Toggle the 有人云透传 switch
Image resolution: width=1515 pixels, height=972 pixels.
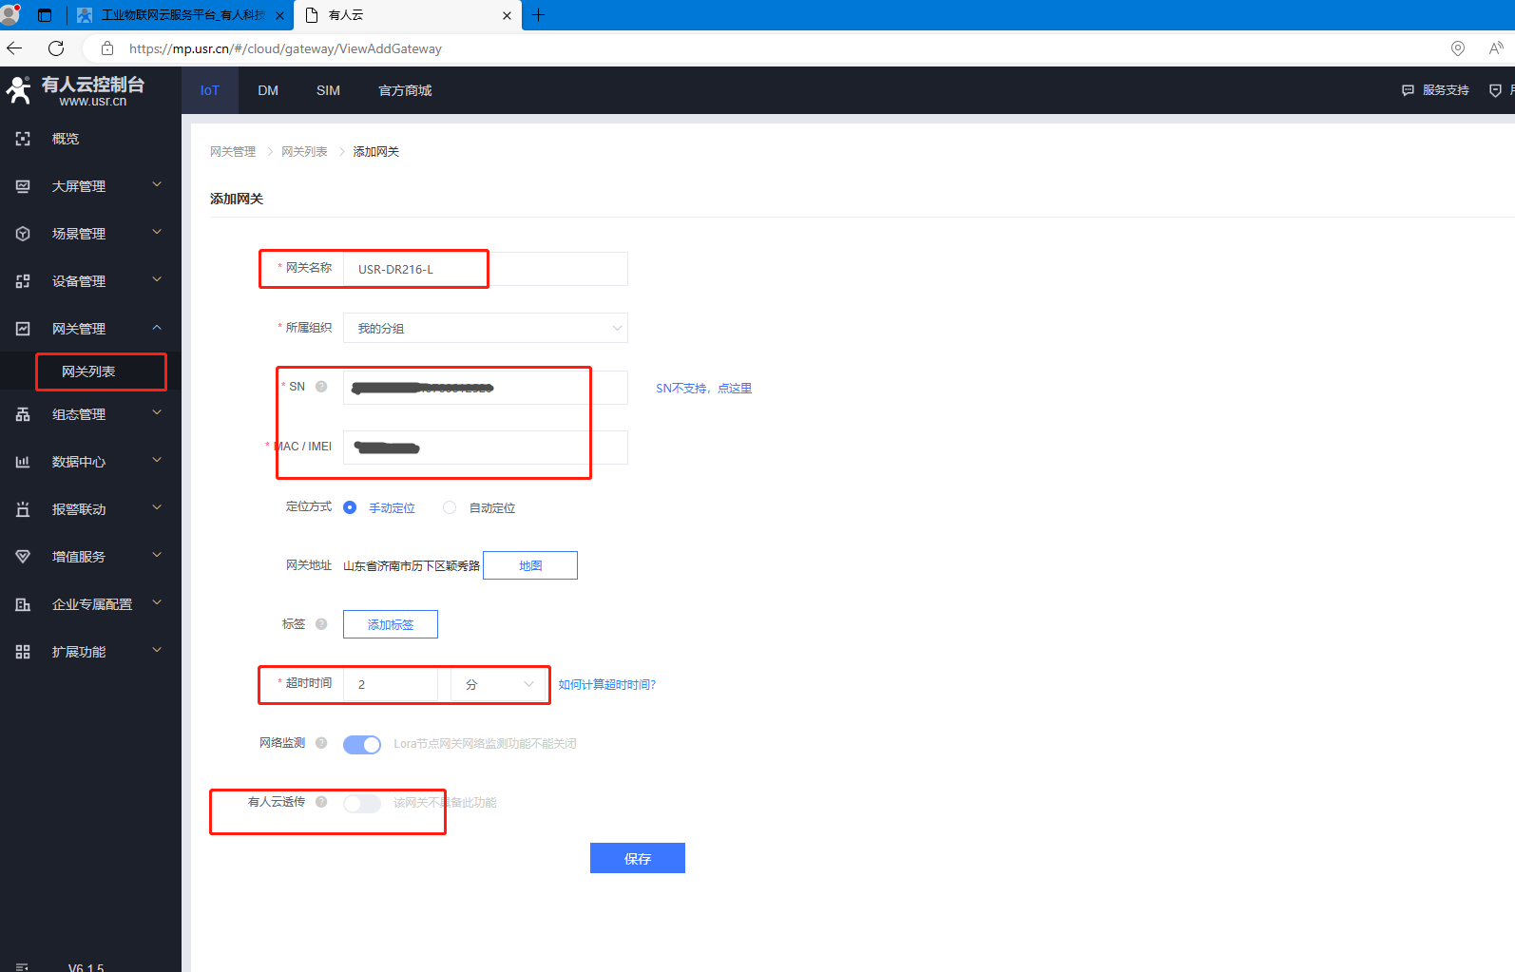pyautogui.click(x=362, y=804)
